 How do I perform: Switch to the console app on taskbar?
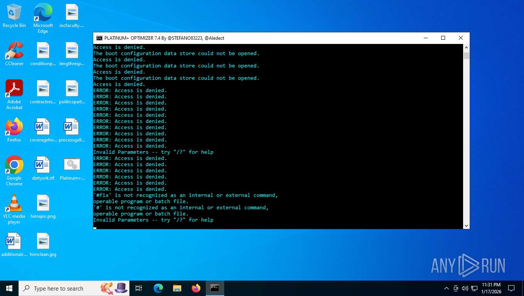click(215, 288)
